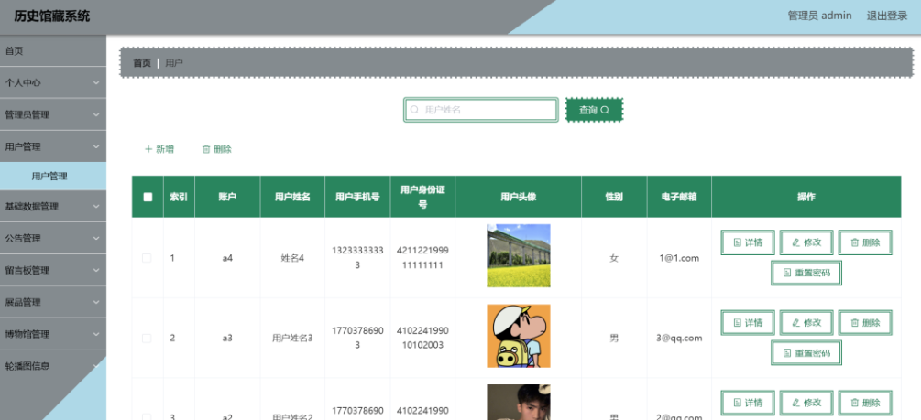Focus the 用户姓名 search input
Screen dimensions: 921x420
pyautogui.click(x=480, y=110)
